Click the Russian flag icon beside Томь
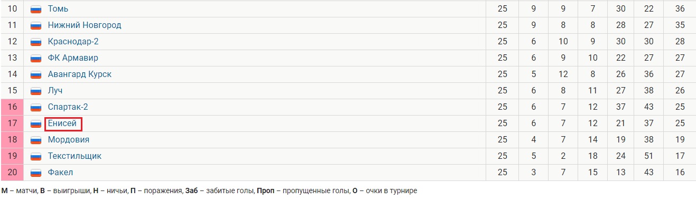Viewport: 696px width, 200px height. 36,9
